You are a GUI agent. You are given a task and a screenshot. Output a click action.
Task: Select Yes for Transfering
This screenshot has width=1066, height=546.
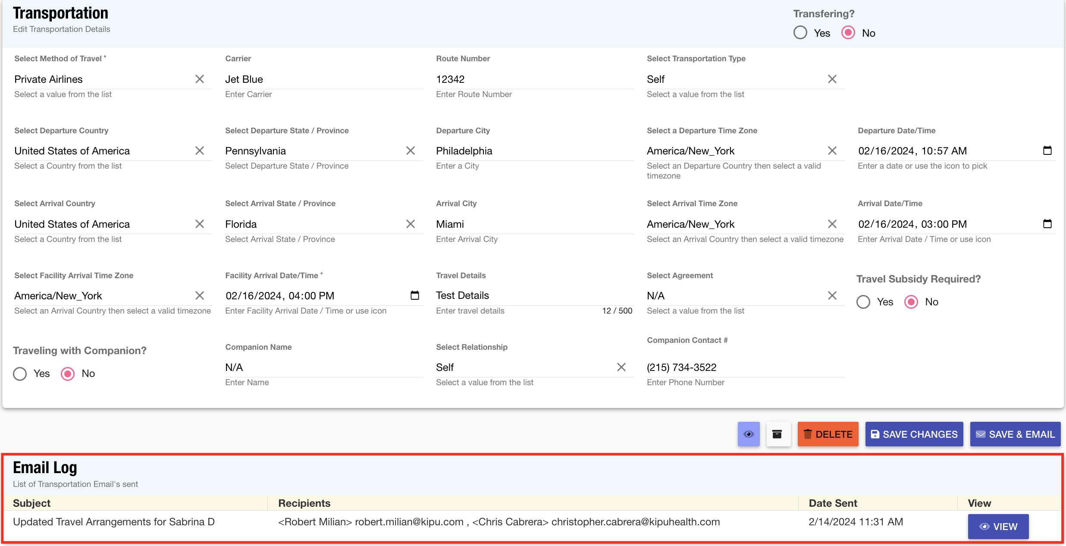800,32
